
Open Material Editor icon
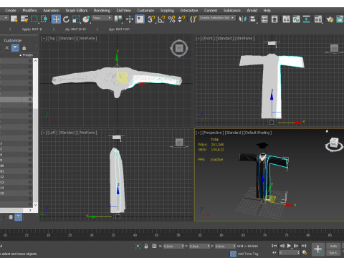(318, 19)
